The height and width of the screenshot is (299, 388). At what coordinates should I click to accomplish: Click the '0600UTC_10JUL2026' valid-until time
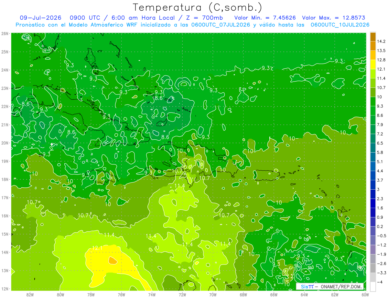(340, 25)
